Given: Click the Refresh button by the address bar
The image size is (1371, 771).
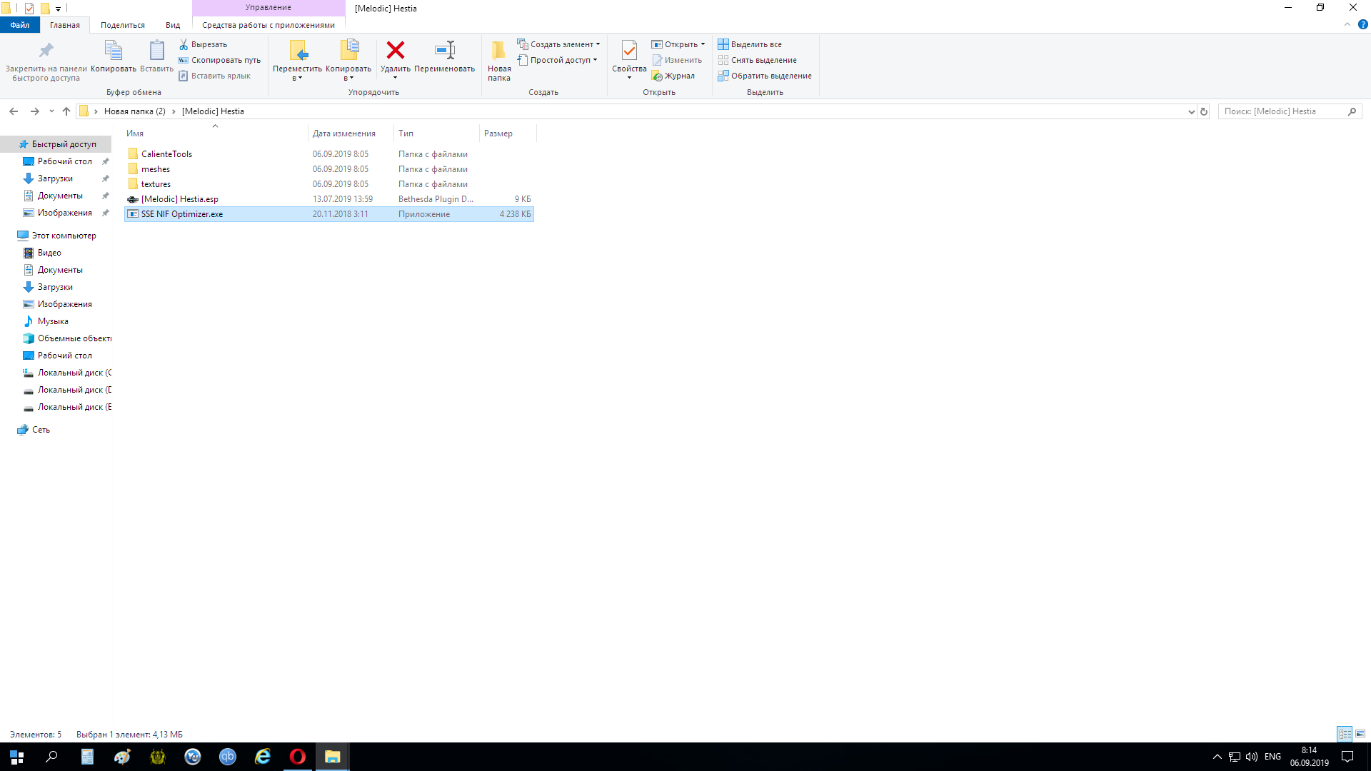Looking at the screenshot, I should pyautogui.click(x=1204, y=111).
